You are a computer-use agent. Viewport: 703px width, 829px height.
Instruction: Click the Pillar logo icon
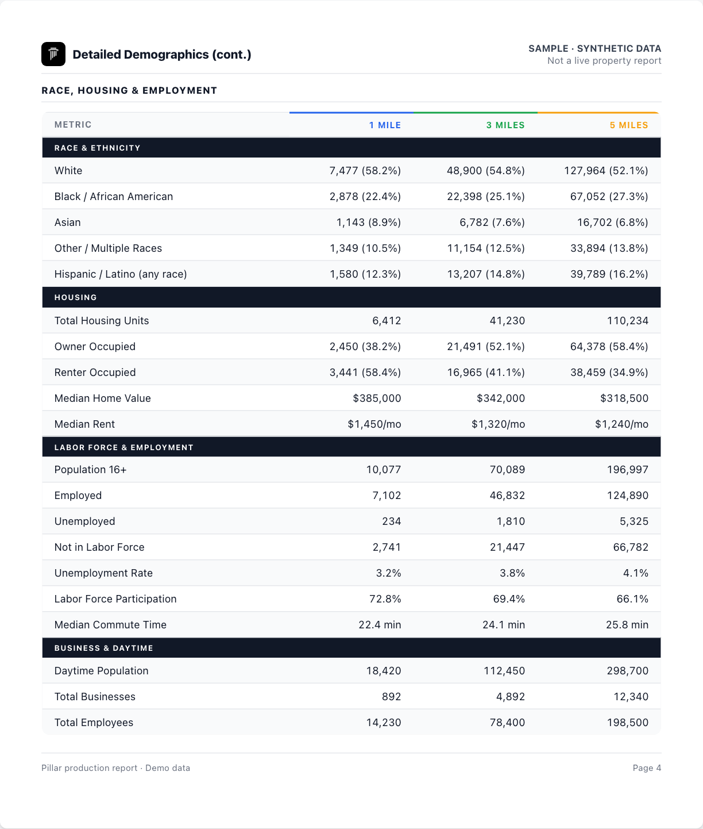point(53,54)
